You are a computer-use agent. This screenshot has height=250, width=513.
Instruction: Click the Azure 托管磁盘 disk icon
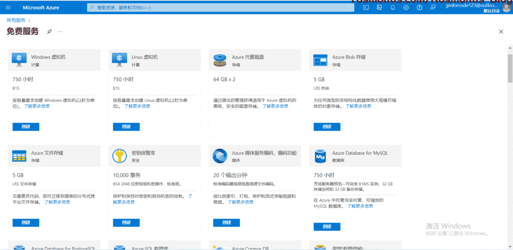tap(220, 61)
